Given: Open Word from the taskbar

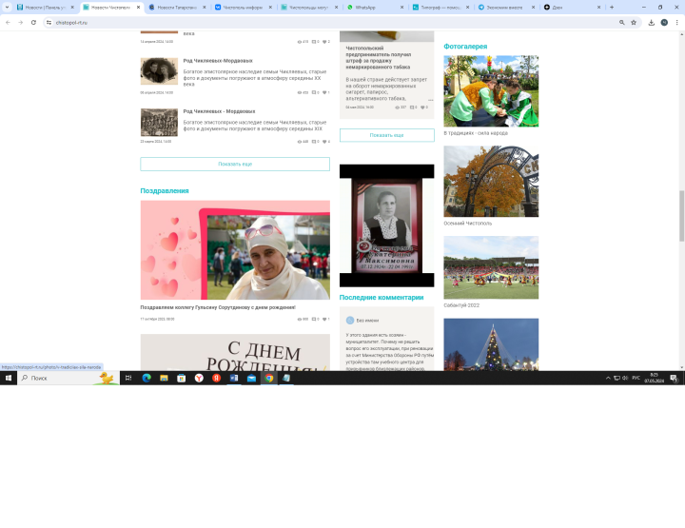Looking at the screenshot, I should coord(234,378).
